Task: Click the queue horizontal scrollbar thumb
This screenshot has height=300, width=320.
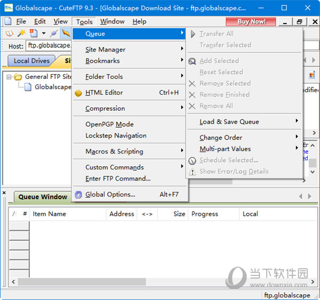Action: pyautogui.click(x=82, y=282)
